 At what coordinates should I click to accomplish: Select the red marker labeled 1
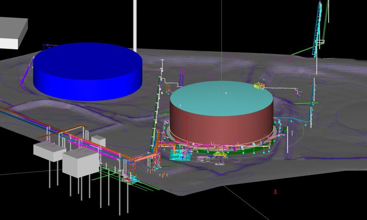pos(276,191)
